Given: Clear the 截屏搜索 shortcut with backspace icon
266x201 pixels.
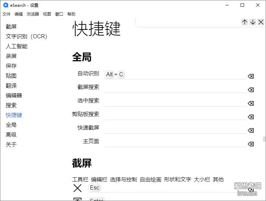Looking at the screenshot, I should click(251, 90).
